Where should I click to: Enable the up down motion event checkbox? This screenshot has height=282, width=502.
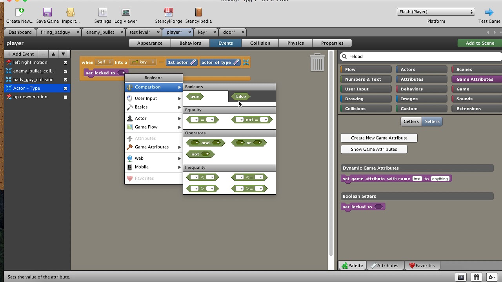(x=65, y=97)
